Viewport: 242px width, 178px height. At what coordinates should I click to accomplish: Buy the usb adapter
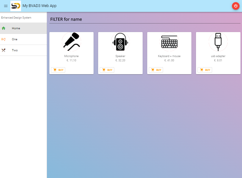pos(205,70)
